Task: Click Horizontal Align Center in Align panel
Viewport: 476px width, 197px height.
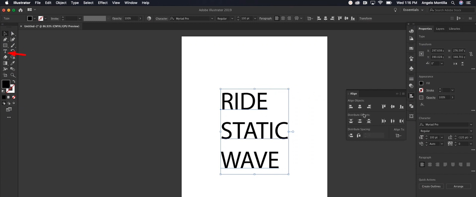Action: coord(360,107)
